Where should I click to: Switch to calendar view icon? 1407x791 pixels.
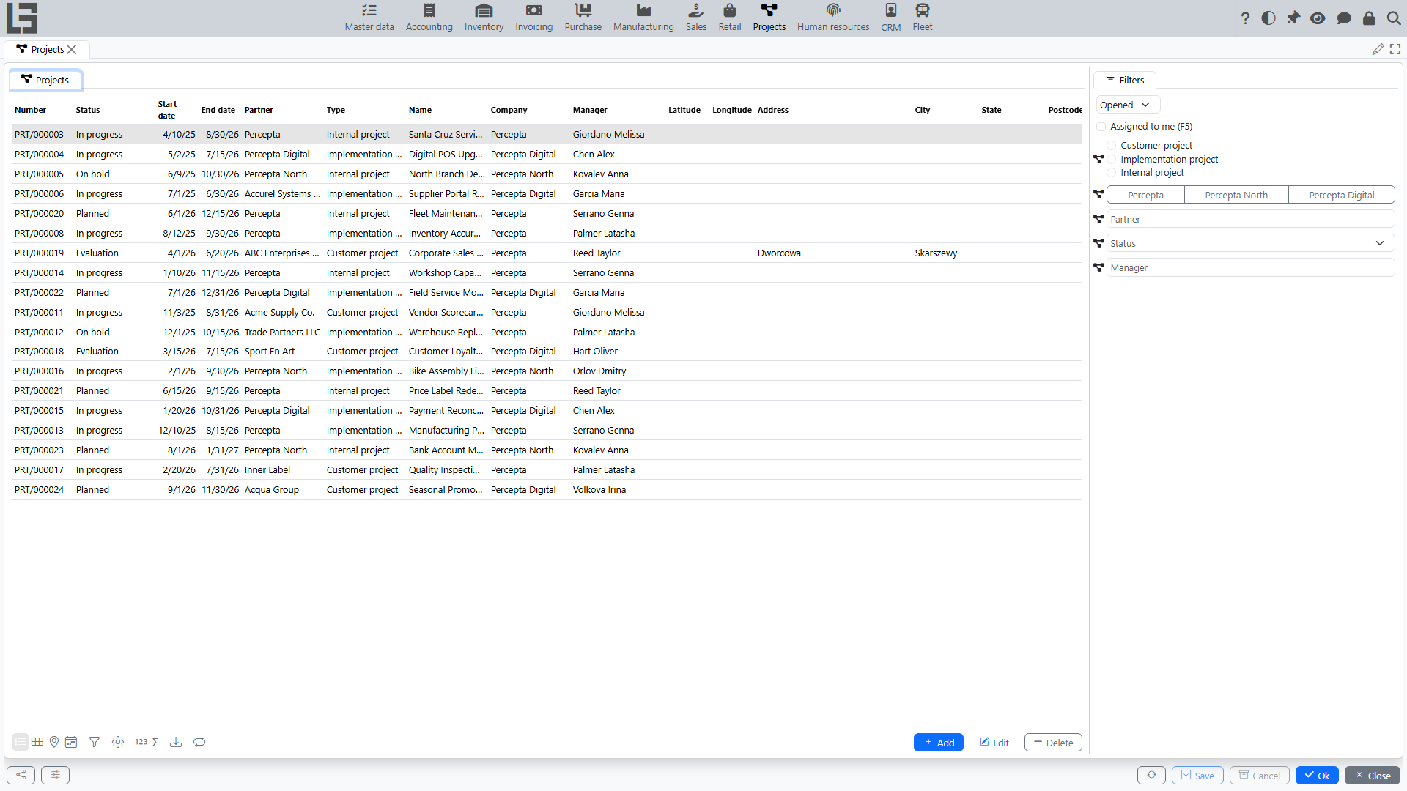click(x=71, y=742)
